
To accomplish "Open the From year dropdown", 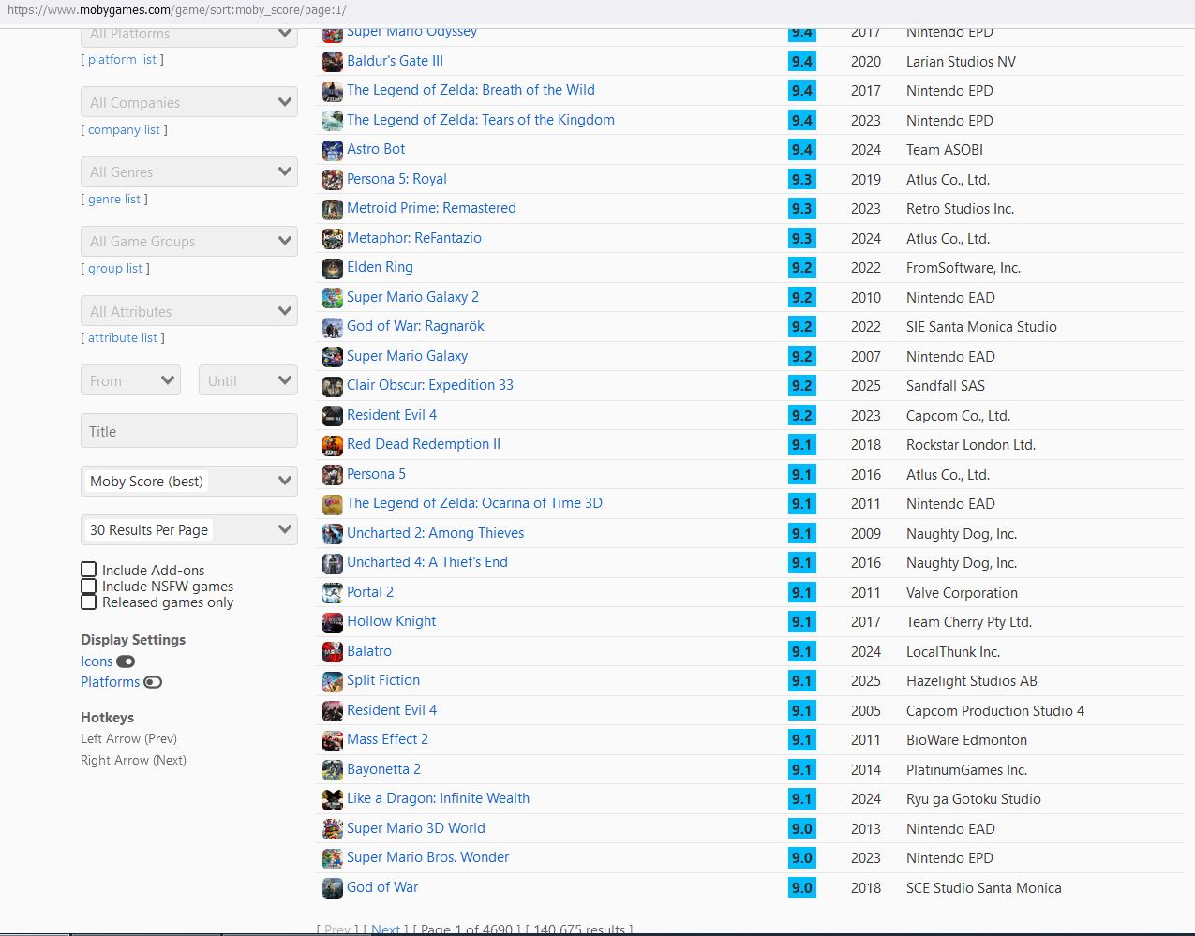I will coord(130,380).
